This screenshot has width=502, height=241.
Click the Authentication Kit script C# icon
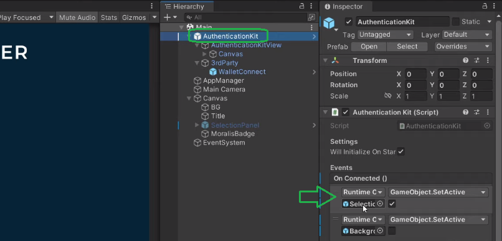[335, 112]
